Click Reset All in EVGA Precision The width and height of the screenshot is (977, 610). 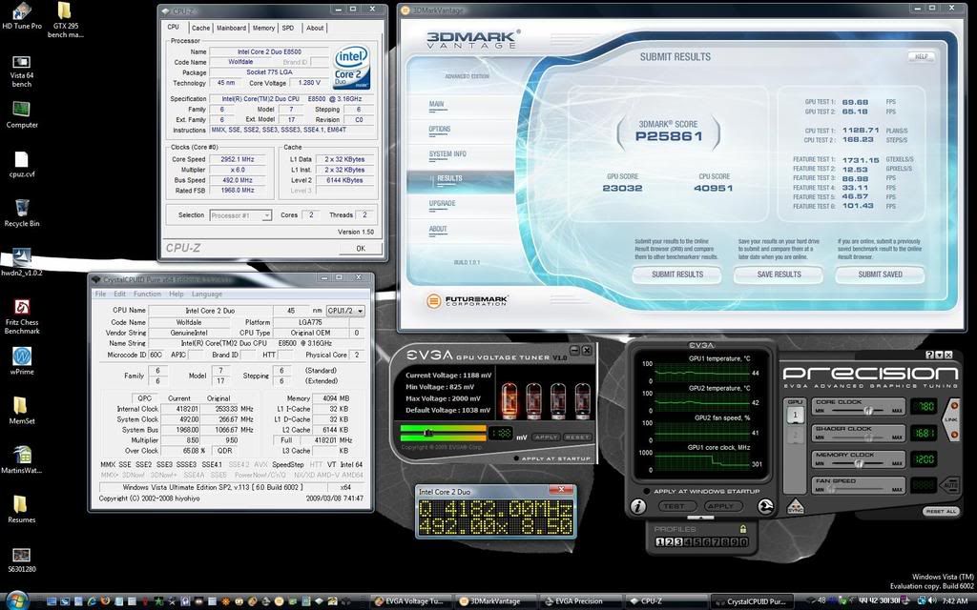click(941, 512)
